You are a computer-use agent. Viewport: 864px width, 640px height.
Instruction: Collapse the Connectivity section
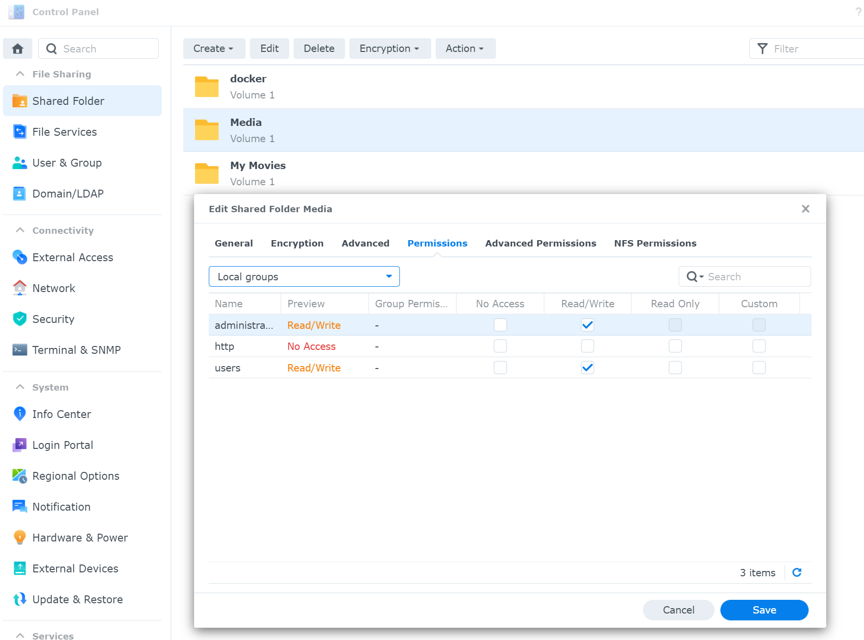click(x=20, y=230)
